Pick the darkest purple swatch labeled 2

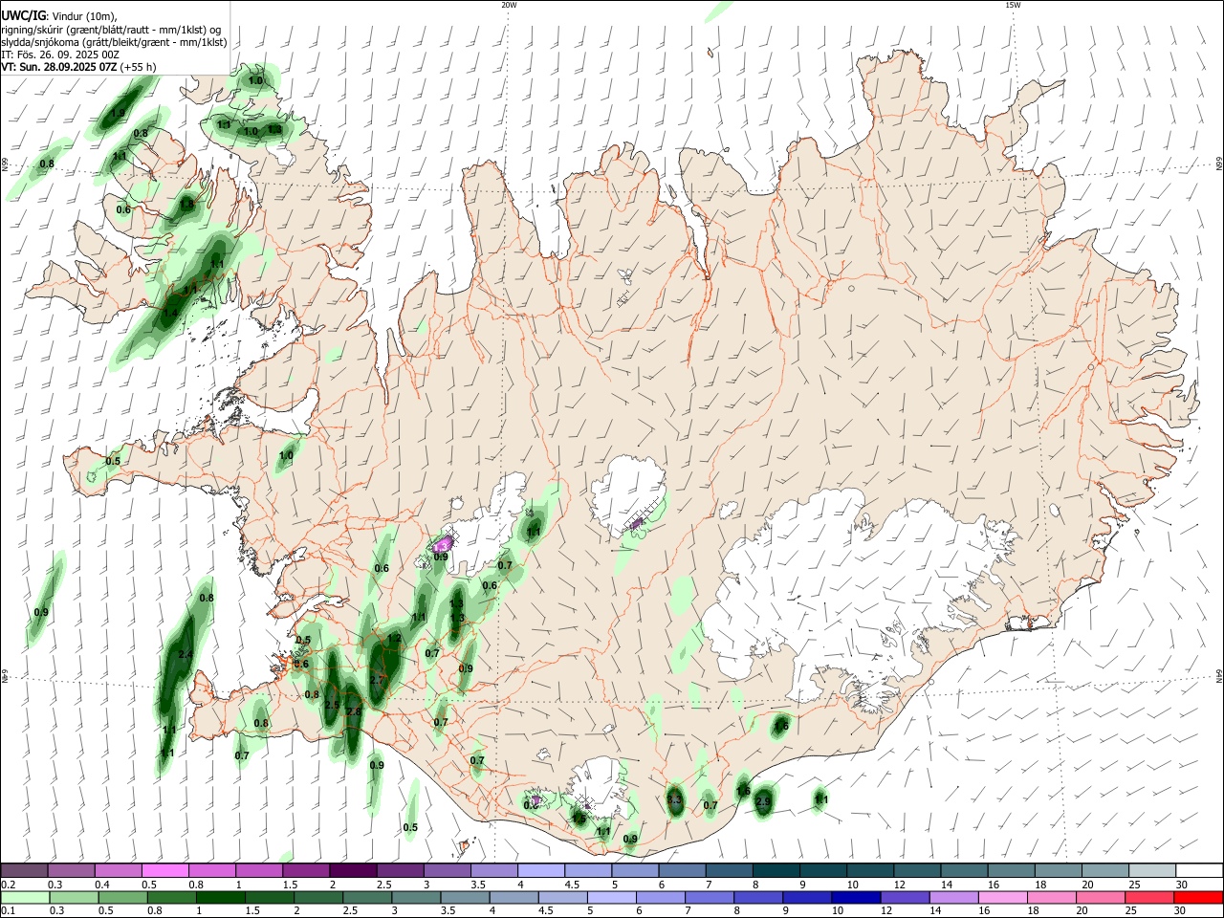353,871
